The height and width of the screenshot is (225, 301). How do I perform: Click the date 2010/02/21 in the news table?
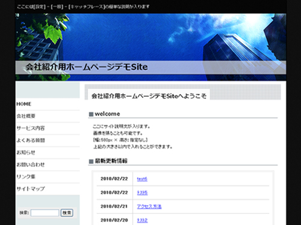114,206
